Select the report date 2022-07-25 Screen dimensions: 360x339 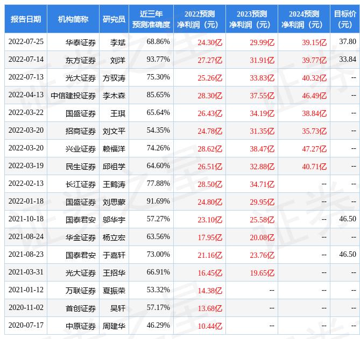click(25, 42)
